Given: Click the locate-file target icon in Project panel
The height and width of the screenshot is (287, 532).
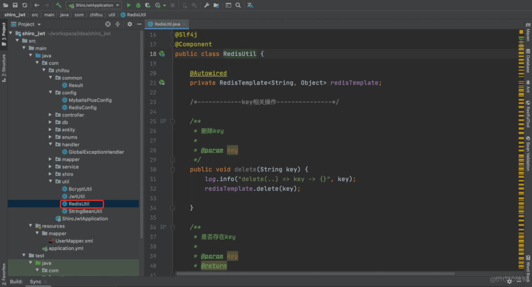Looking at the screenshot, I should (108, 24).
